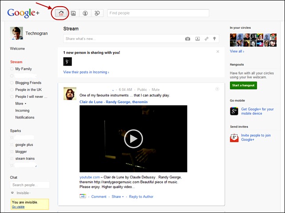Click the add-link icon in share box

206,39
